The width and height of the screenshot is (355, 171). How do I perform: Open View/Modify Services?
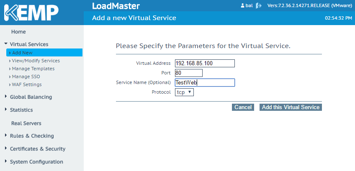tap(36, 61)
